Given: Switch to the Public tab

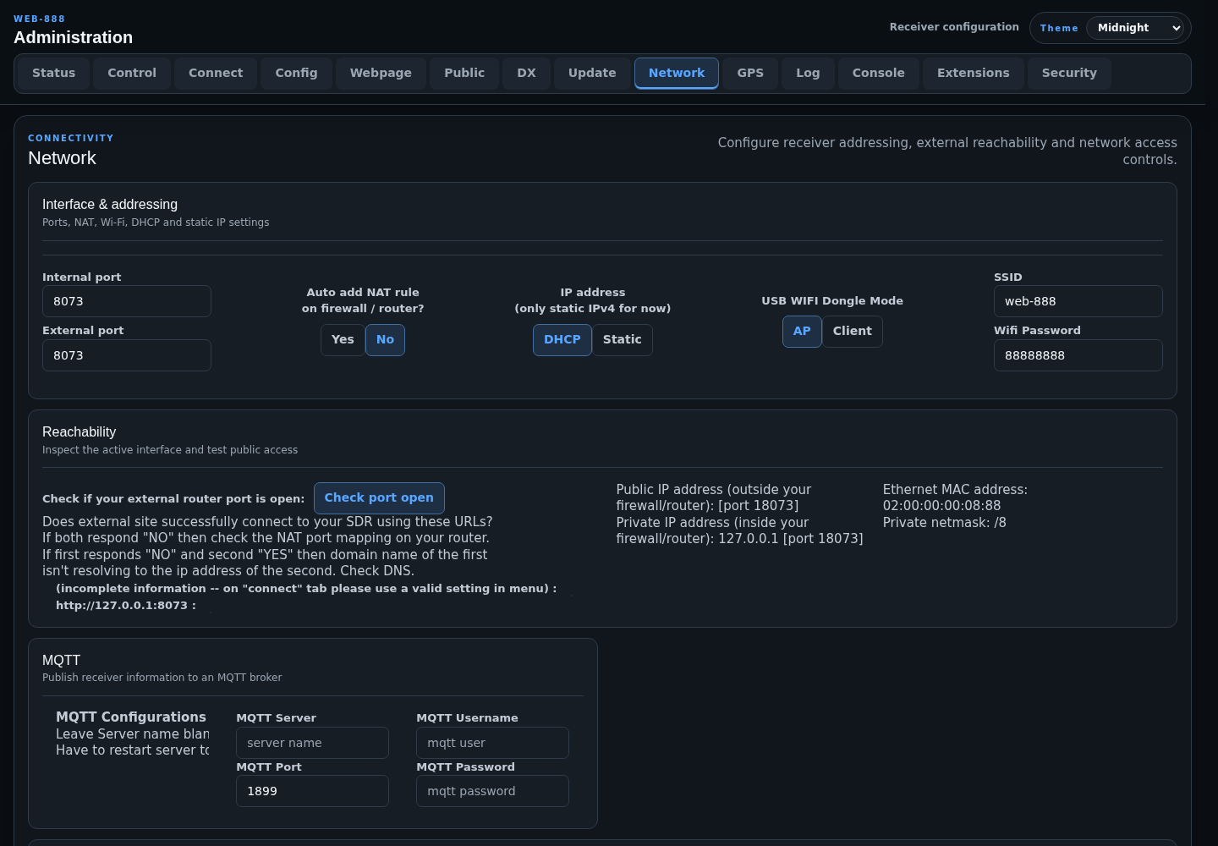Looking at the screenshot, I should [464, 73].
